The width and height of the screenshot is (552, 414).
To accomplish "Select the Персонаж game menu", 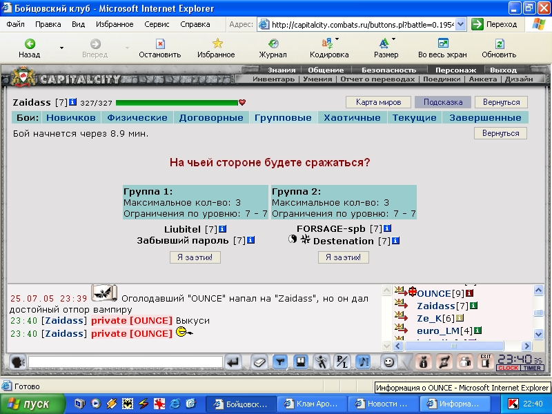I will (x=455, y=70).
